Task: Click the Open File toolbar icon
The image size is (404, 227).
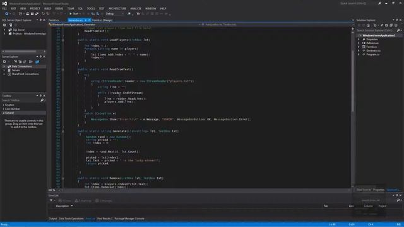Action: [27, 14]
